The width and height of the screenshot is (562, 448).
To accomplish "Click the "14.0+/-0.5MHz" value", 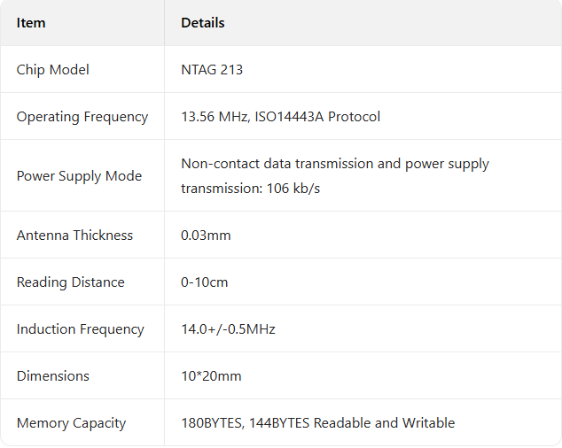I will 228,329.
